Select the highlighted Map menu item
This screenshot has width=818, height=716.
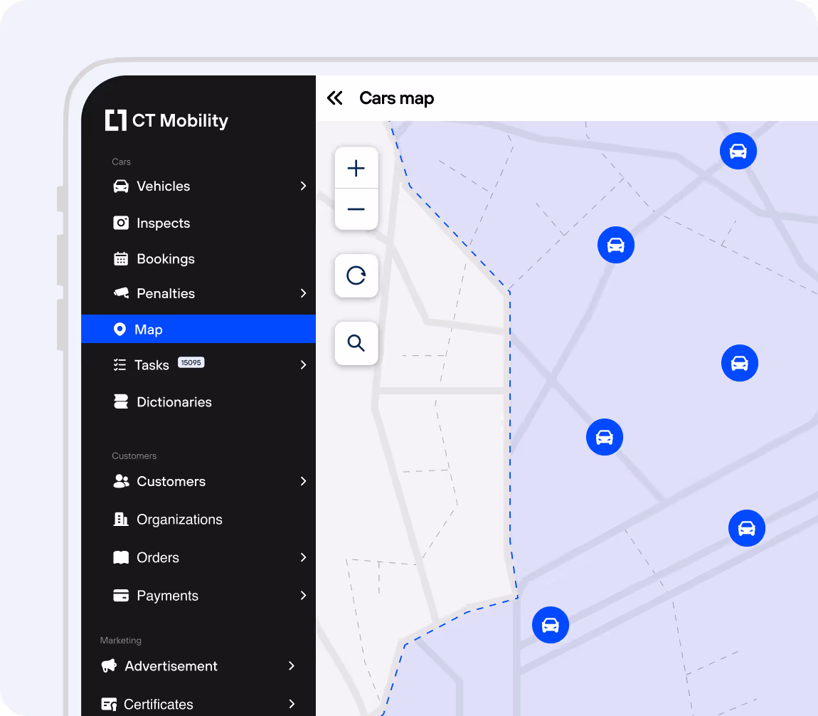tap(198, 329)
